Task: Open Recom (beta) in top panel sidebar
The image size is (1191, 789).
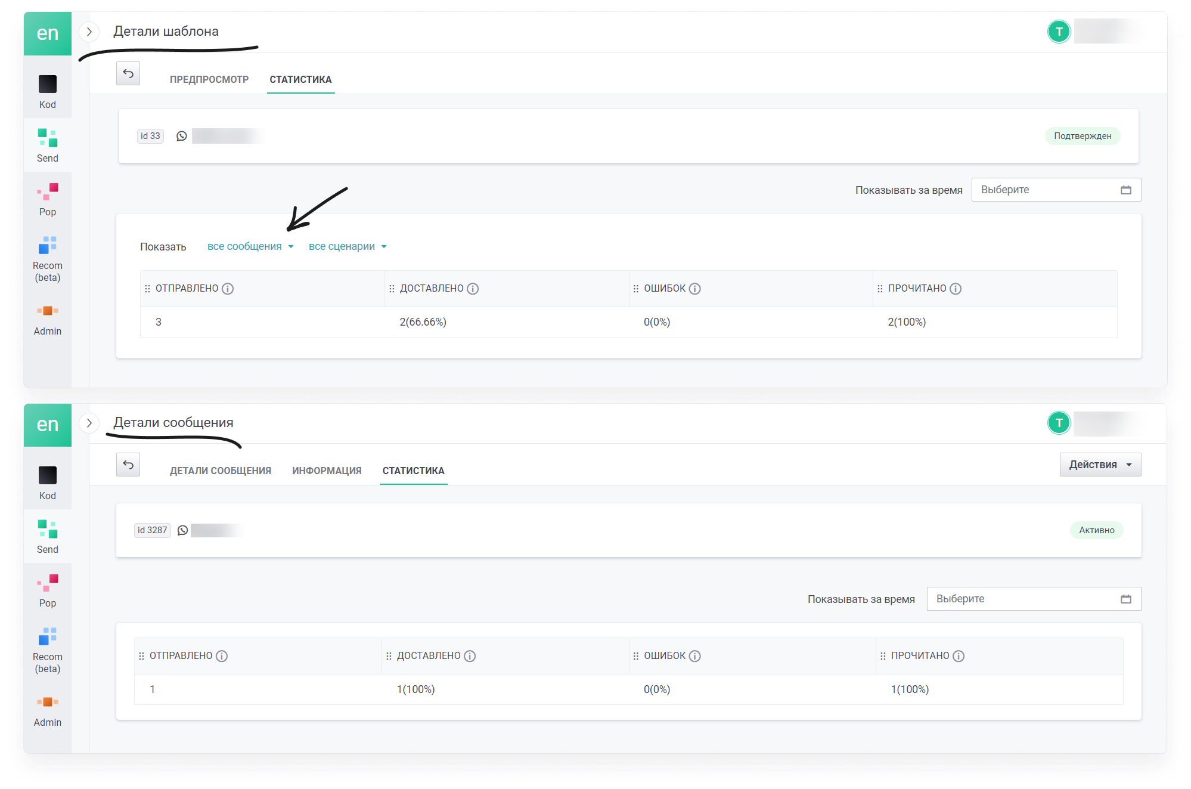Action: [48, 258]
